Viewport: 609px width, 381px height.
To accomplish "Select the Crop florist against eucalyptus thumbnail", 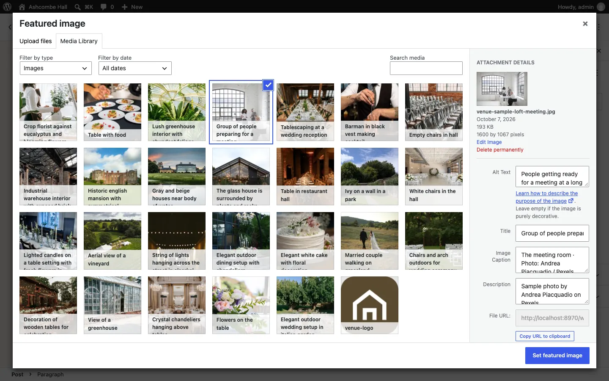I will point(48,112).
